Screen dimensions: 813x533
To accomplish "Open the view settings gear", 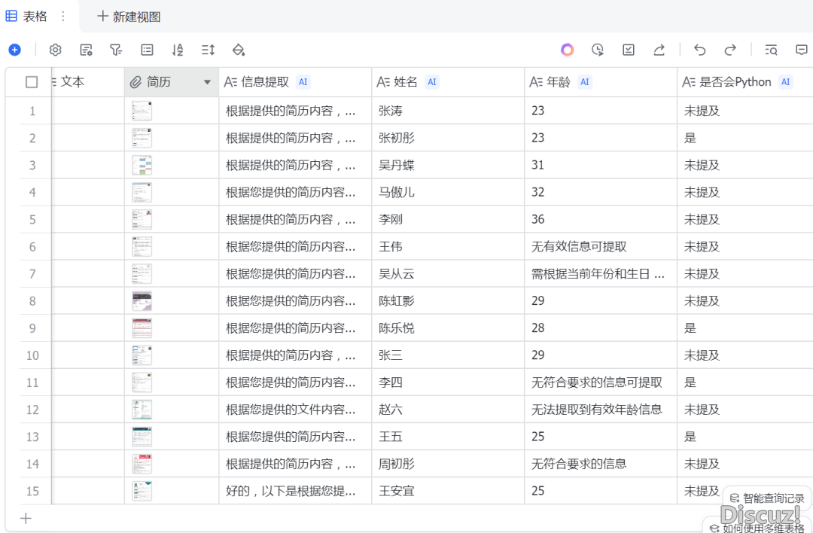I will coord(55,50).
